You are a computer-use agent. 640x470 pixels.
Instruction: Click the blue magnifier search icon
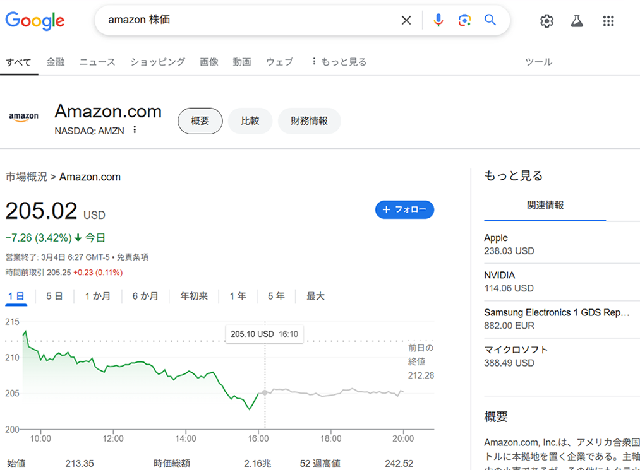click(x=490, y=20)
